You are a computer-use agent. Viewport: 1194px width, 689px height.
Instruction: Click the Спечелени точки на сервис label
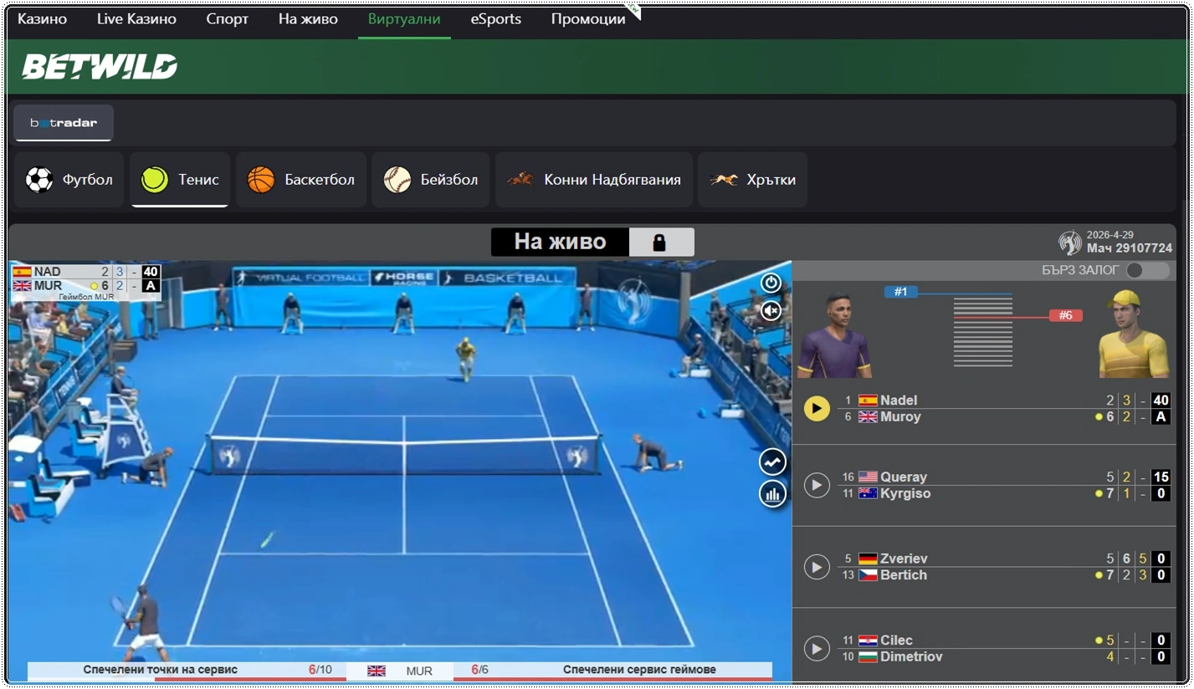[x=161, y=670]
